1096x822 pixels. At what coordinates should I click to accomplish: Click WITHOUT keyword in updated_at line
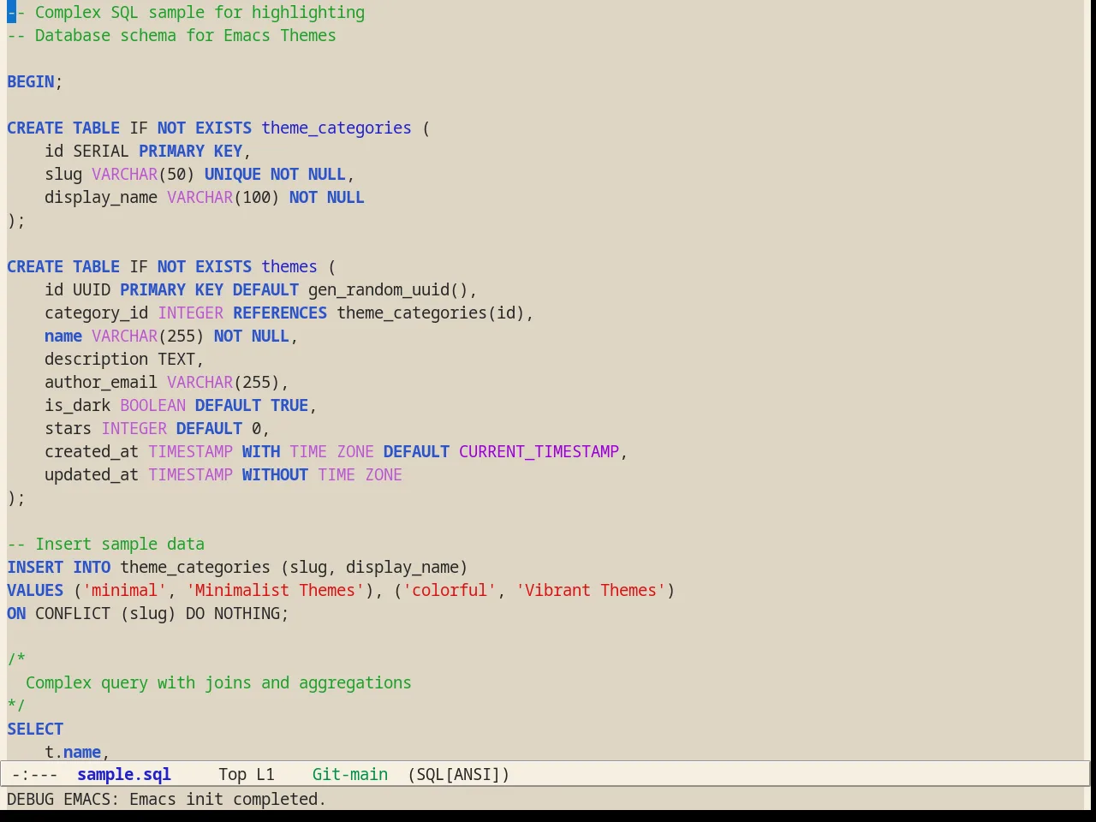click(275, 474)
